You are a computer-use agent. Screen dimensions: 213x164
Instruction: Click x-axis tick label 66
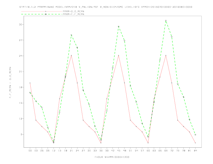click(x=160, y=151)
